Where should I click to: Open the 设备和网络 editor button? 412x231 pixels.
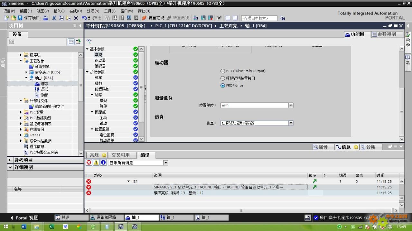(x=107, y=218)
